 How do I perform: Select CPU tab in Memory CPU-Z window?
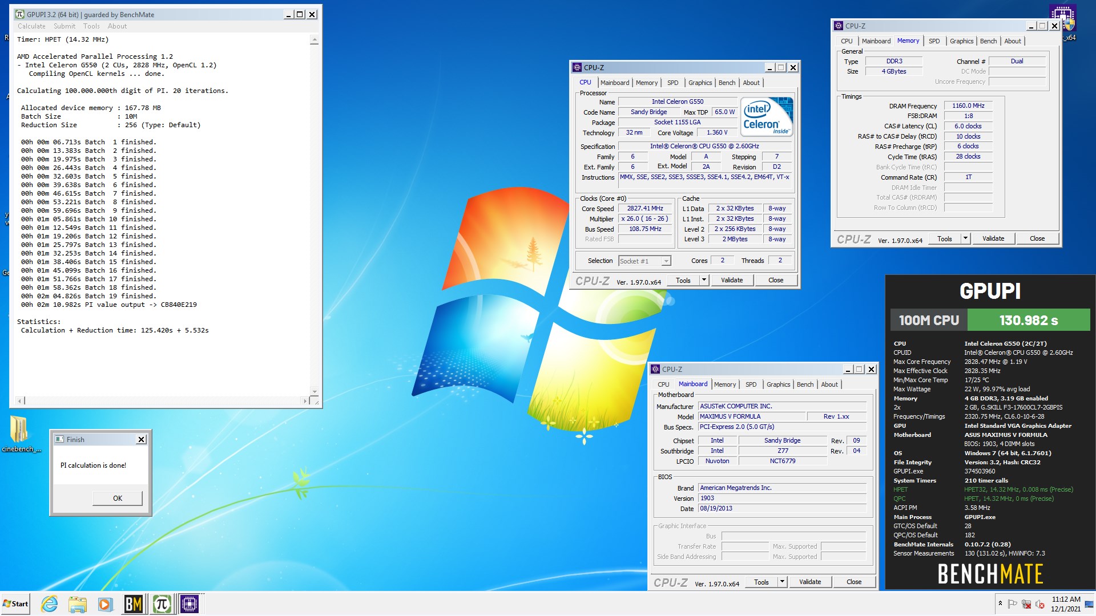point(847,41)
